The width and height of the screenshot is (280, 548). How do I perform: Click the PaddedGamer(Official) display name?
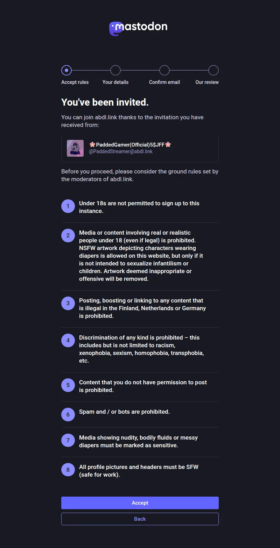130,144
